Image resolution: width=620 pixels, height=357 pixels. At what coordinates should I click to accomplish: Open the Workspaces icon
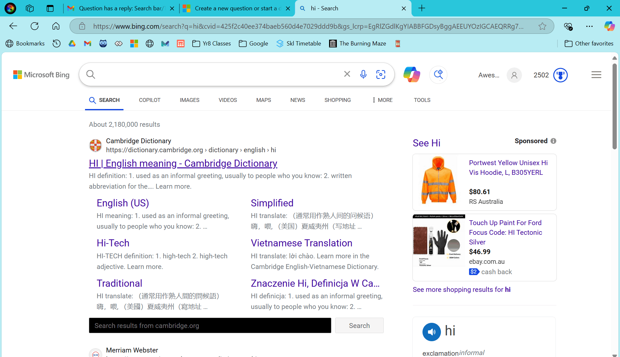tap(30, 8)
